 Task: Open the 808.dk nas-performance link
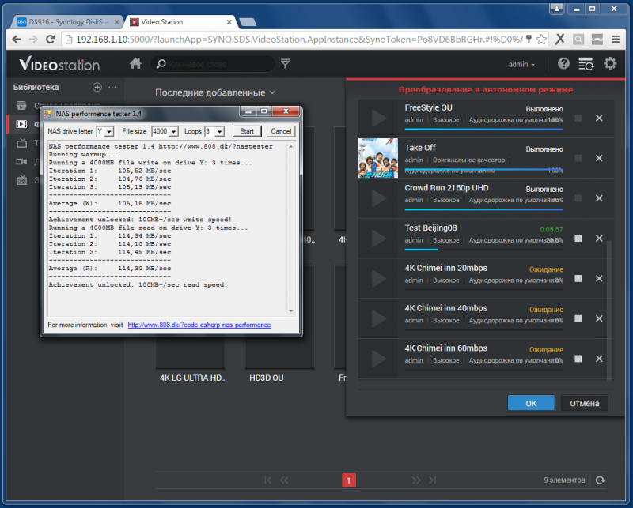[x=199, y=325]
